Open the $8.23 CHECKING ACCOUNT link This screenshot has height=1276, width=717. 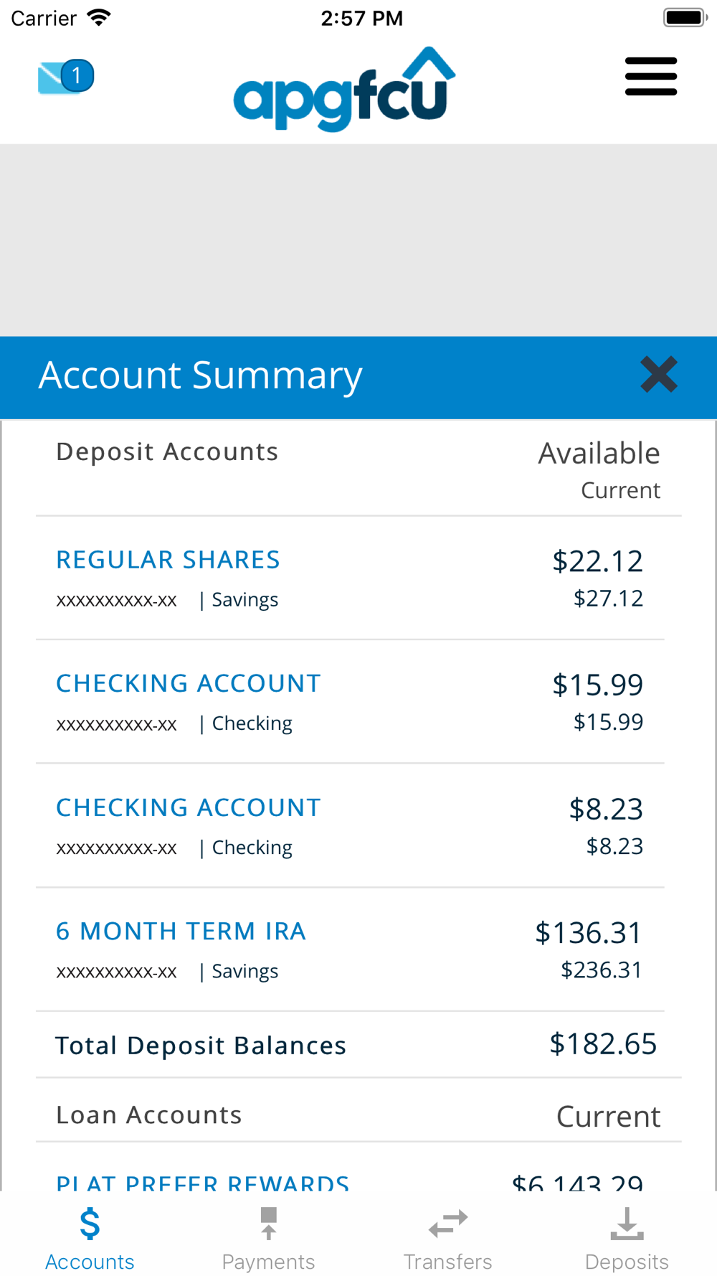[x=189, y=807]
